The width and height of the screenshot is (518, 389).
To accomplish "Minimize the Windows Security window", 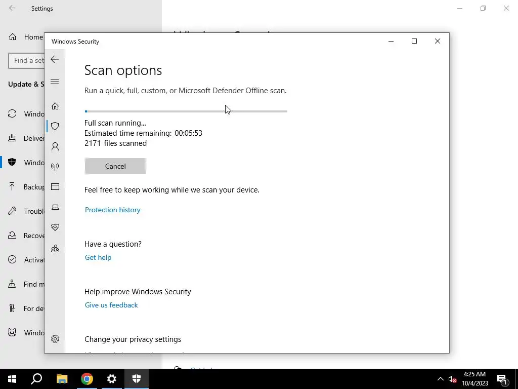I will (391, 41).
